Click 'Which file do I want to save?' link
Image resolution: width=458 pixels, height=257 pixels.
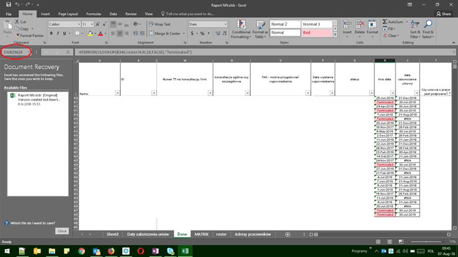[x=33, y=223]
